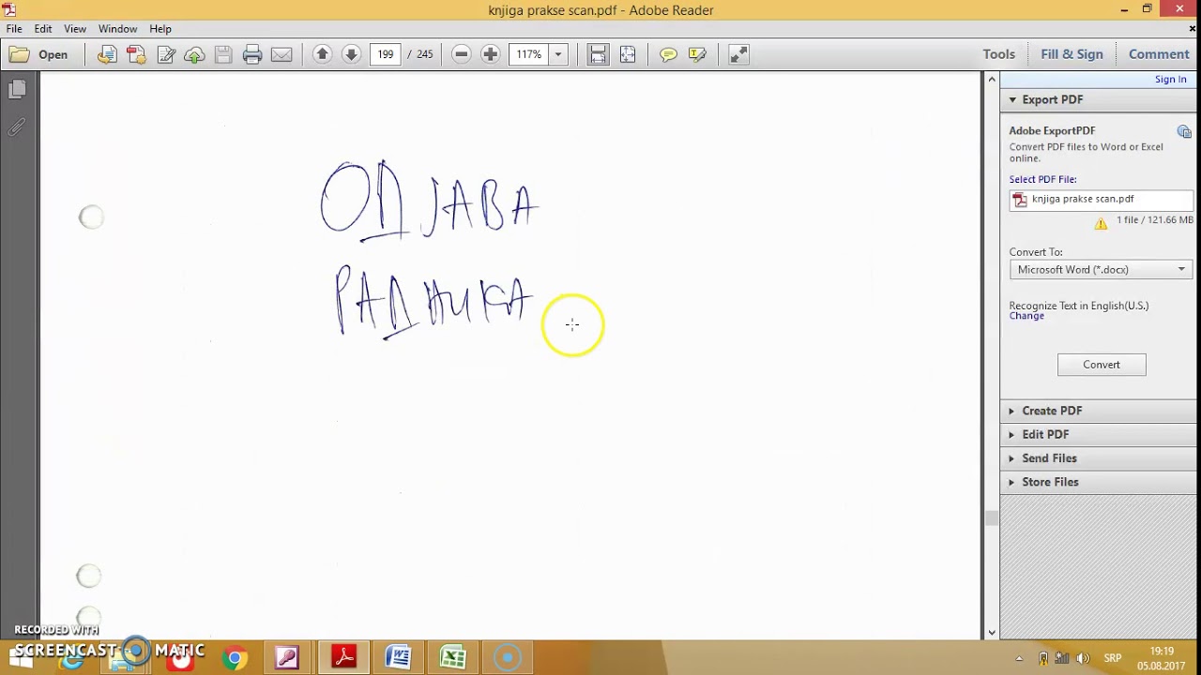Open the Edit menu

pos(43,29)
